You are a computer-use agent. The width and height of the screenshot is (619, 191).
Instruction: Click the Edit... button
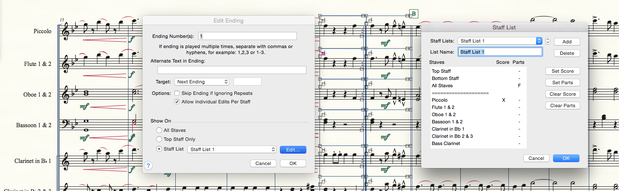click(x=293, y=149)
